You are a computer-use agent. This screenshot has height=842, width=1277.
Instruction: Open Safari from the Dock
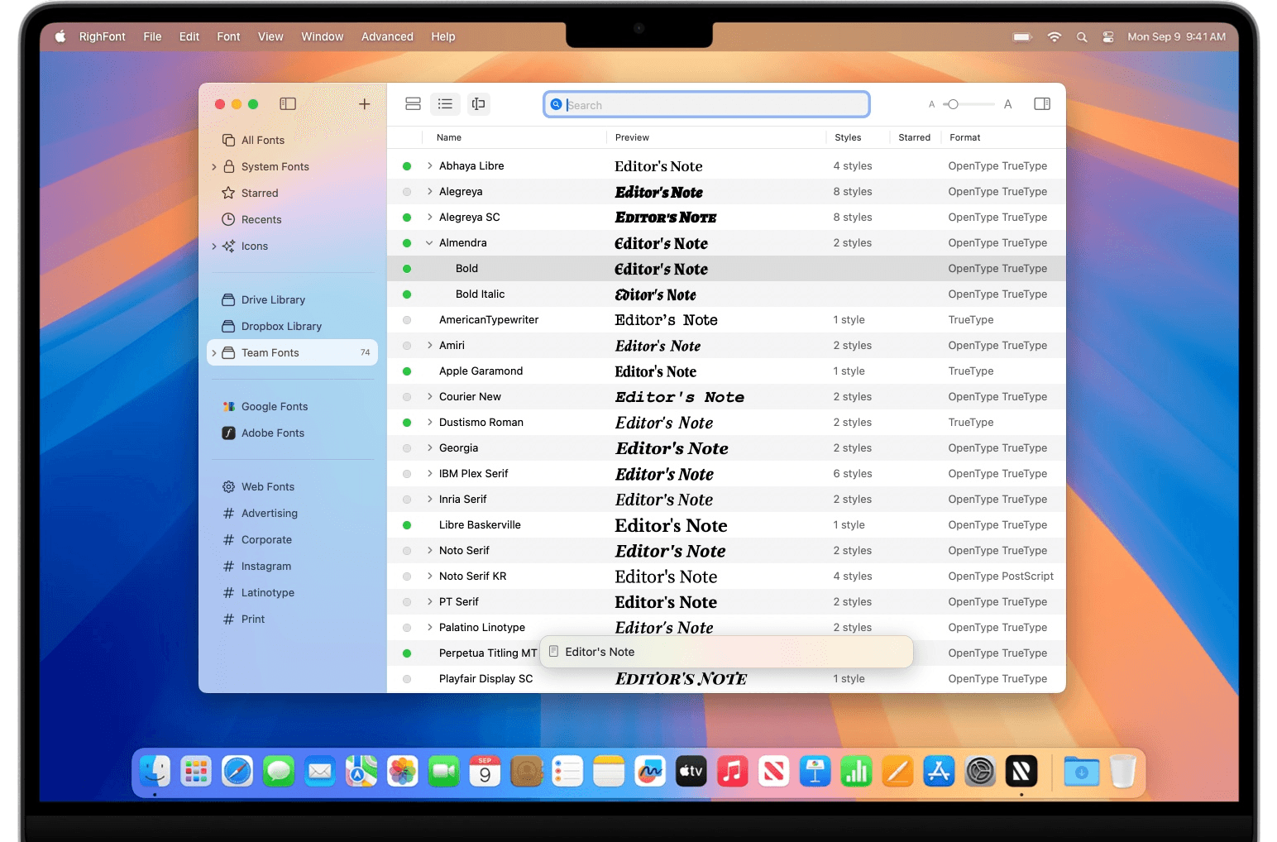point(237,772)
